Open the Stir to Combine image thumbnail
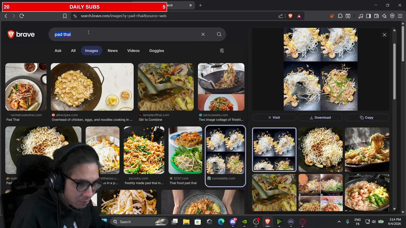This screenshot has width=406, height=228. [x=166, y=87]
